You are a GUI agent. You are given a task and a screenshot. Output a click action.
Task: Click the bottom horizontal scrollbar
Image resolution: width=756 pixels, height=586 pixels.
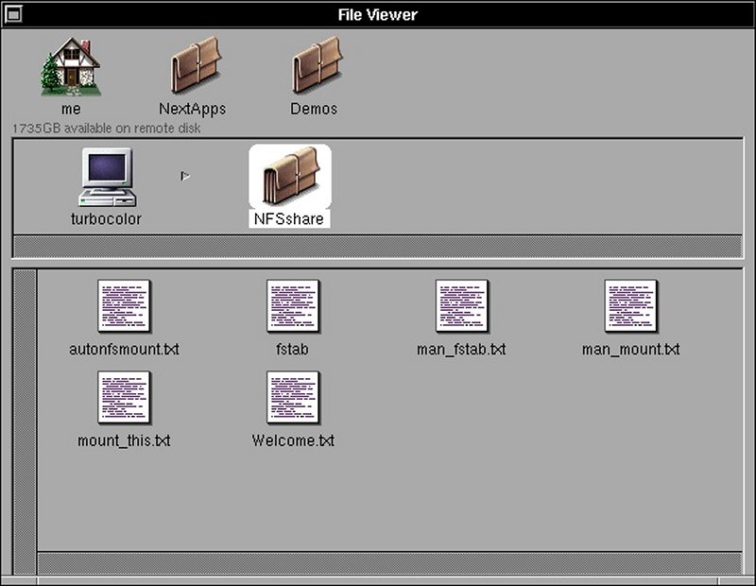coord(387,562)
